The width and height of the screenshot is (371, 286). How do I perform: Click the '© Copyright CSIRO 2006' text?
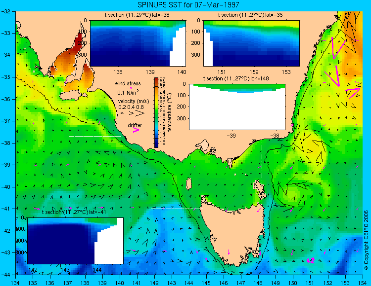pos(366,240)
